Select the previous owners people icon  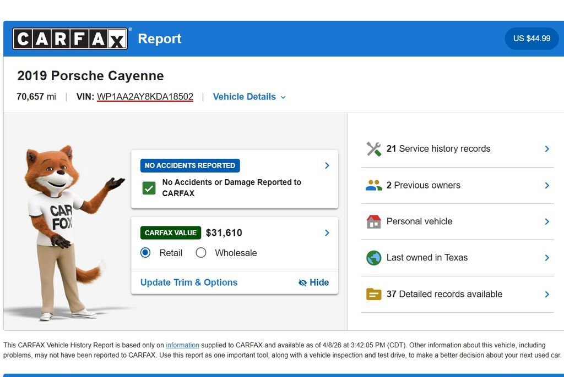pos(373,185)
